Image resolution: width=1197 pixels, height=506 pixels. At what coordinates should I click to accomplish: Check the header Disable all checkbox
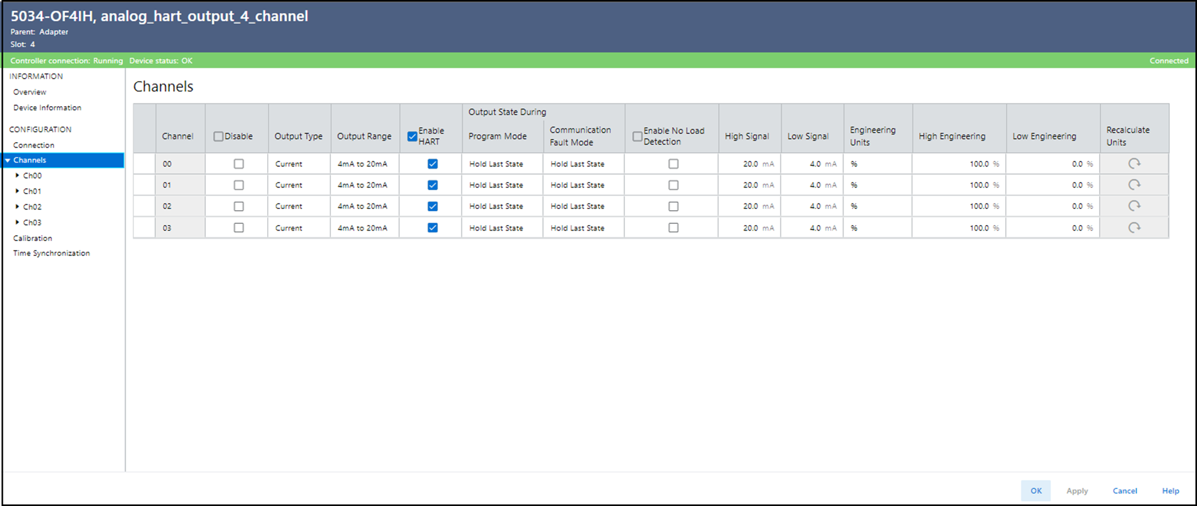click(218, 136)
